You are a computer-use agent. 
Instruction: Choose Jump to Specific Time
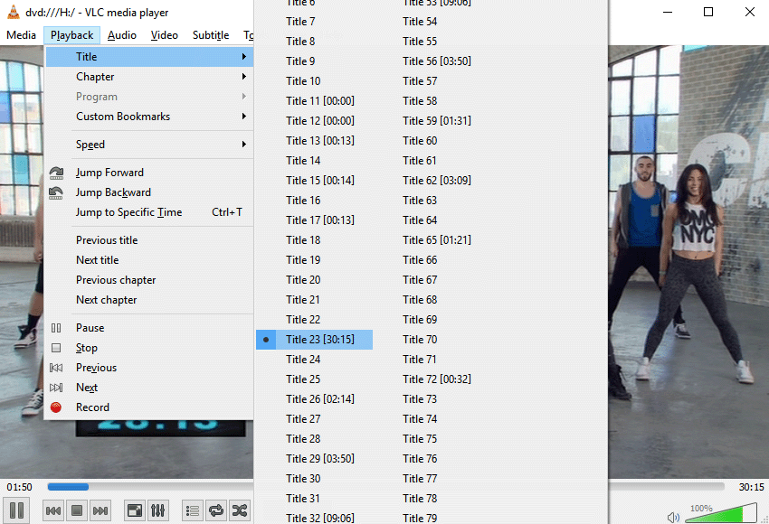click(128, 211)
